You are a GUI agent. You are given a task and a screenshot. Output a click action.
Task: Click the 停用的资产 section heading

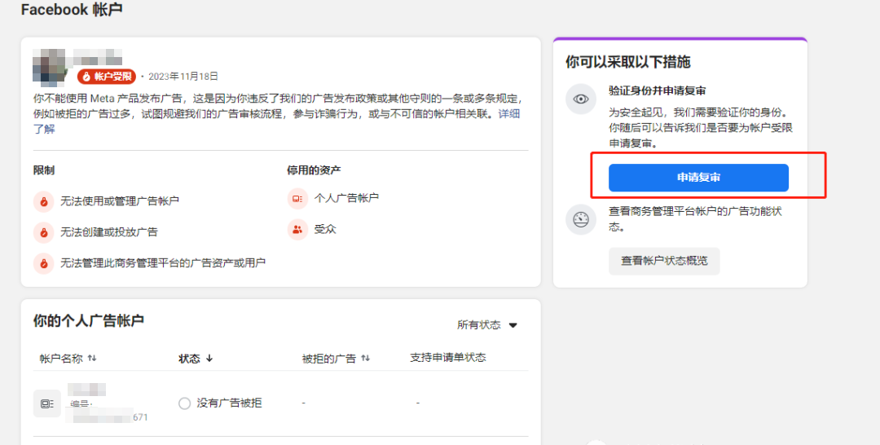(314, 170)
